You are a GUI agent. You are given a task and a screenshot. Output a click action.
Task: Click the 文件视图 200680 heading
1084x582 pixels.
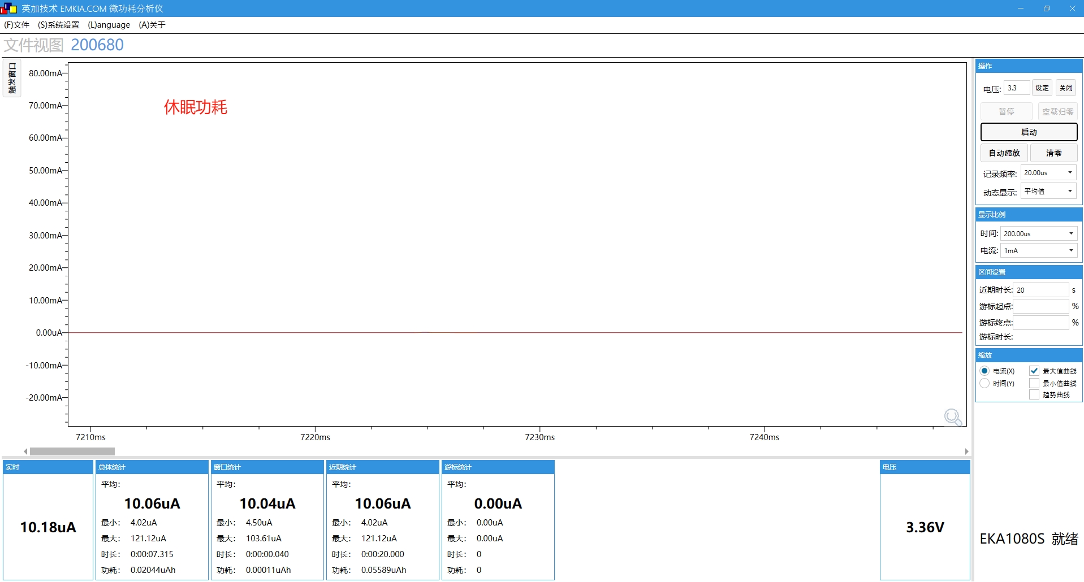click(x=63, y=45)
